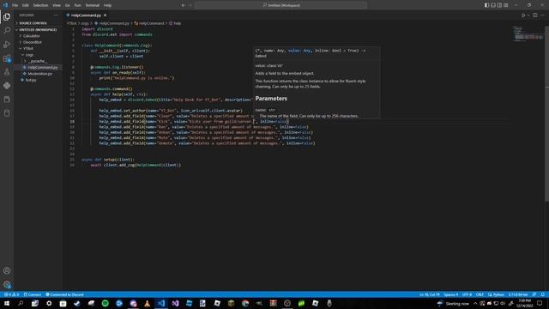Open the Testing flask view
Screen dimensions: 549x309
coord(7,72)
